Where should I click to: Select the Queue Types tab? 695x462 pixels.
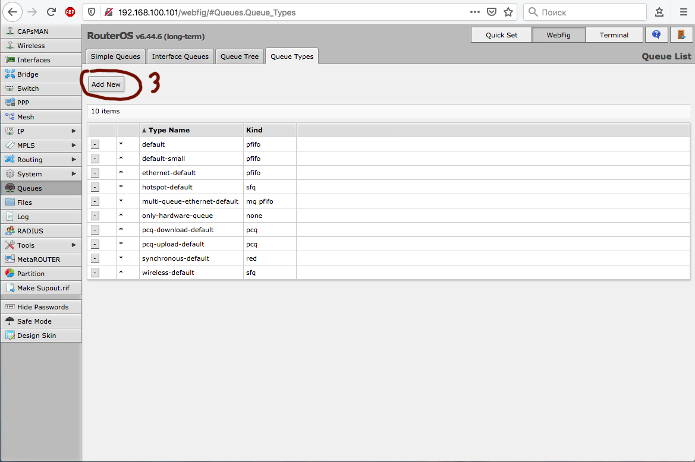coord(292,56)
